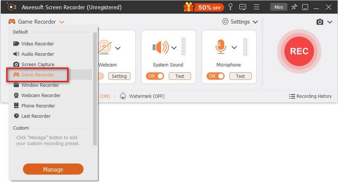
Task: Open Recording History
Action: tap(311, 96)
